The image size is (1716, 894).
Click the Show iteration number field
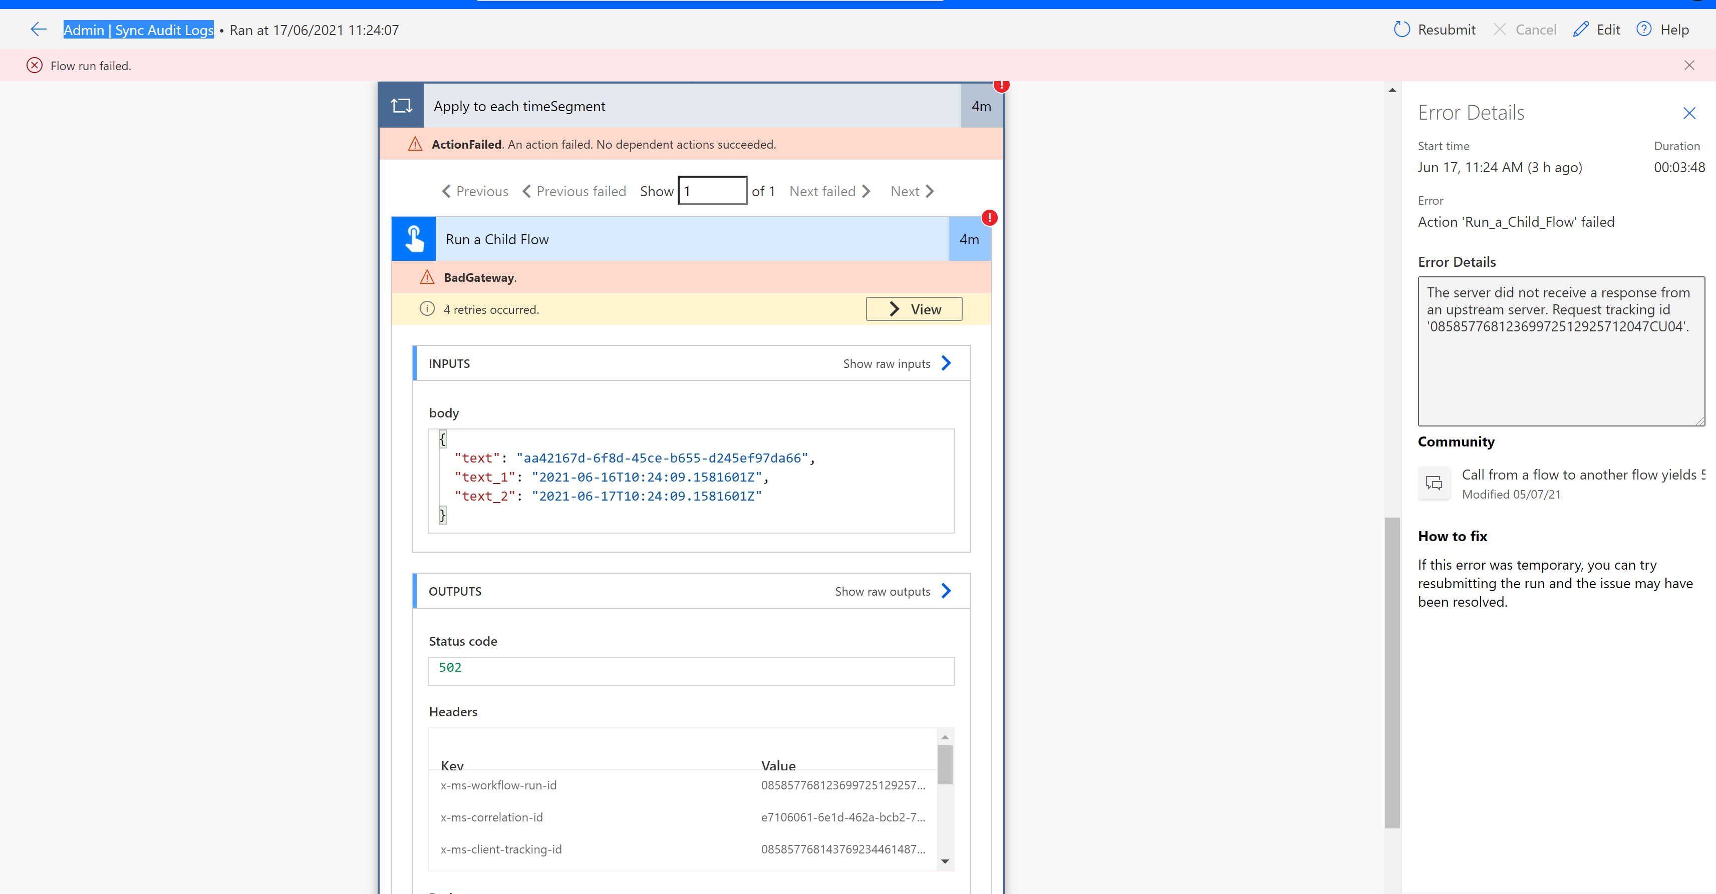tap(712, 190)
